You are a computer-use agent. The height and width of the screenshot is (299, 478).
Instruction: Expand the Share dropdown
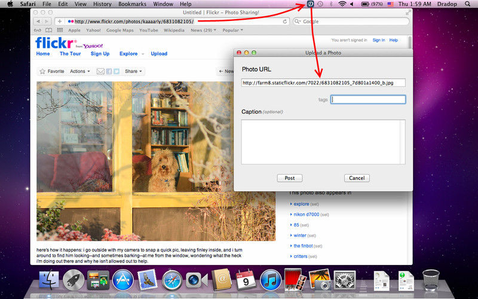(133, 71)
